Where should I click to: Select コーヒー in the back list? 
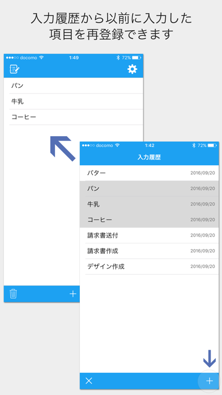click(74, 117)
